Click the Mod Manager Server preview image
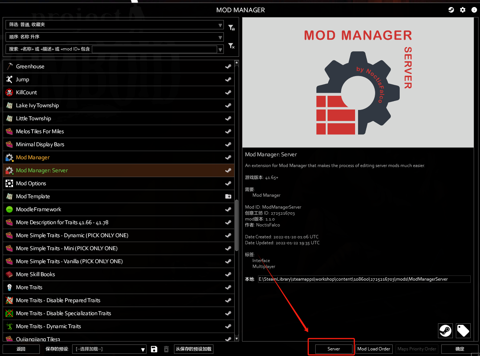Image resolution: width=480 pixels, height=356 pixels. (358, 82)
